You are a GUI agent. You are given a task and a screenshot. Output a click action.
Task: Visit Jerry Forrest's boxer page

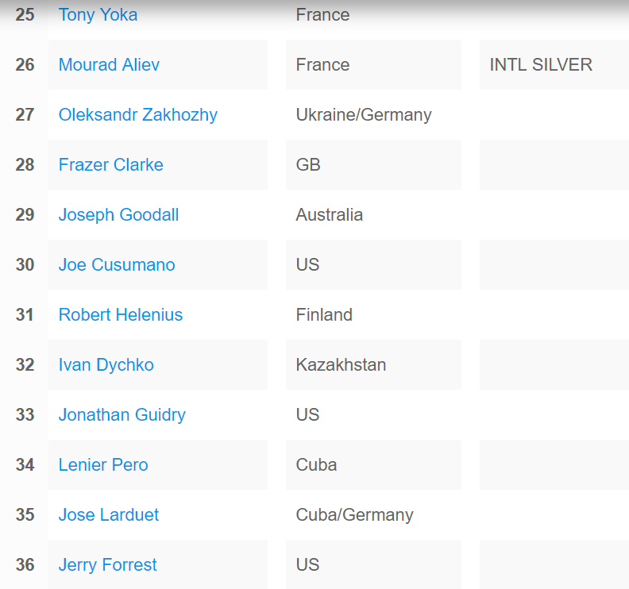[x=107, y=565]
